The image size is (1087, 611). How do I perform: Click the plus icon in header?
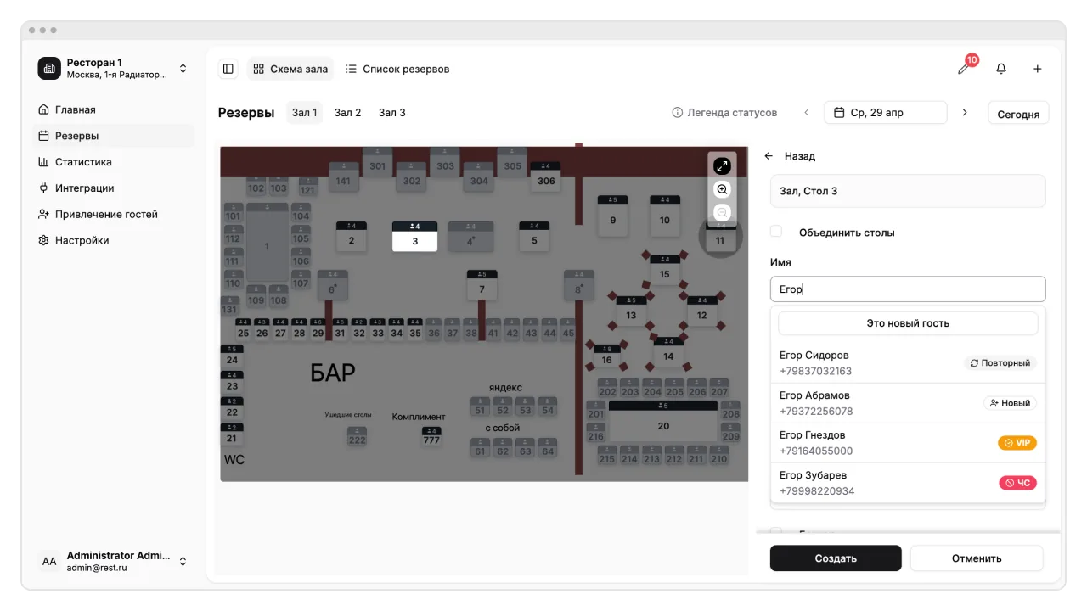click(x=1038, y=69)
